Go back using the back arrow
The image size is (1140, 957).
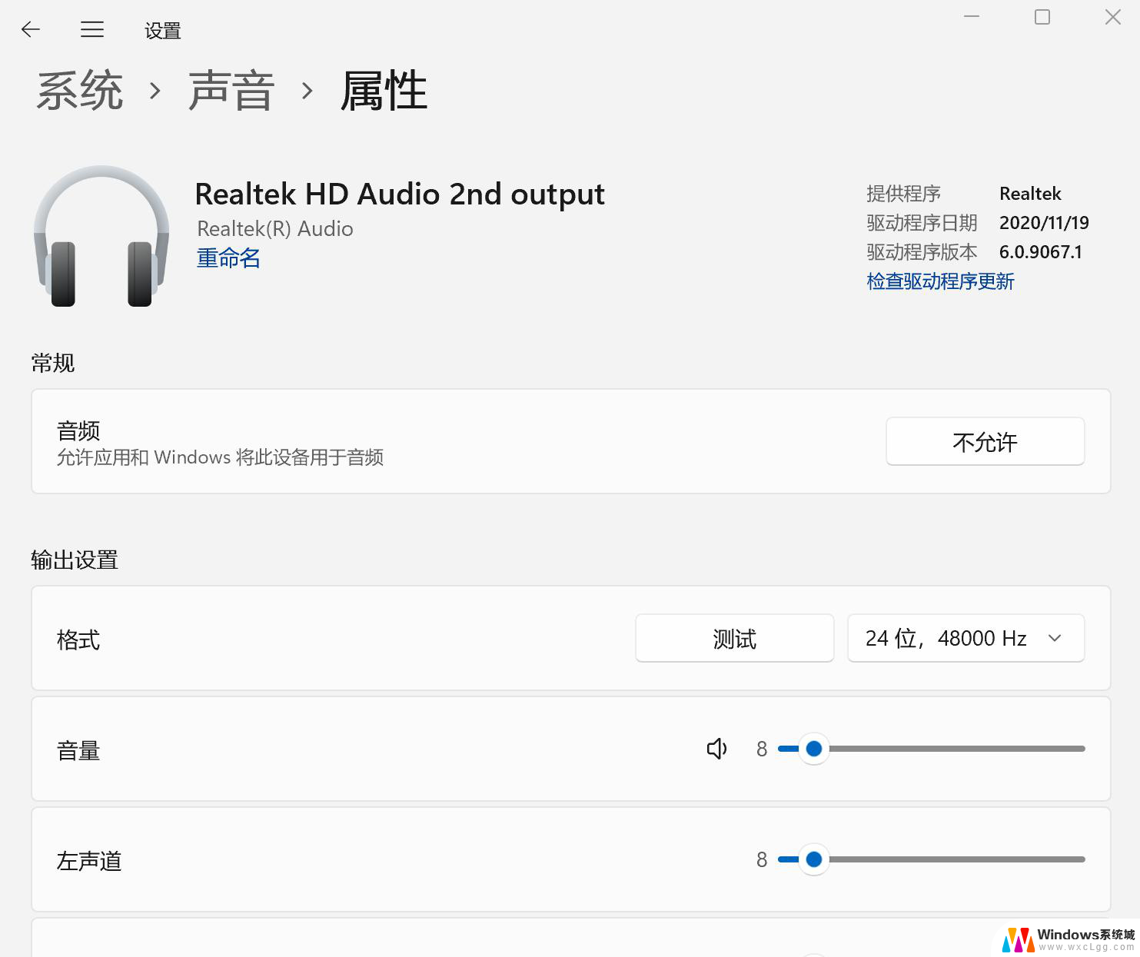pos(31,29)
